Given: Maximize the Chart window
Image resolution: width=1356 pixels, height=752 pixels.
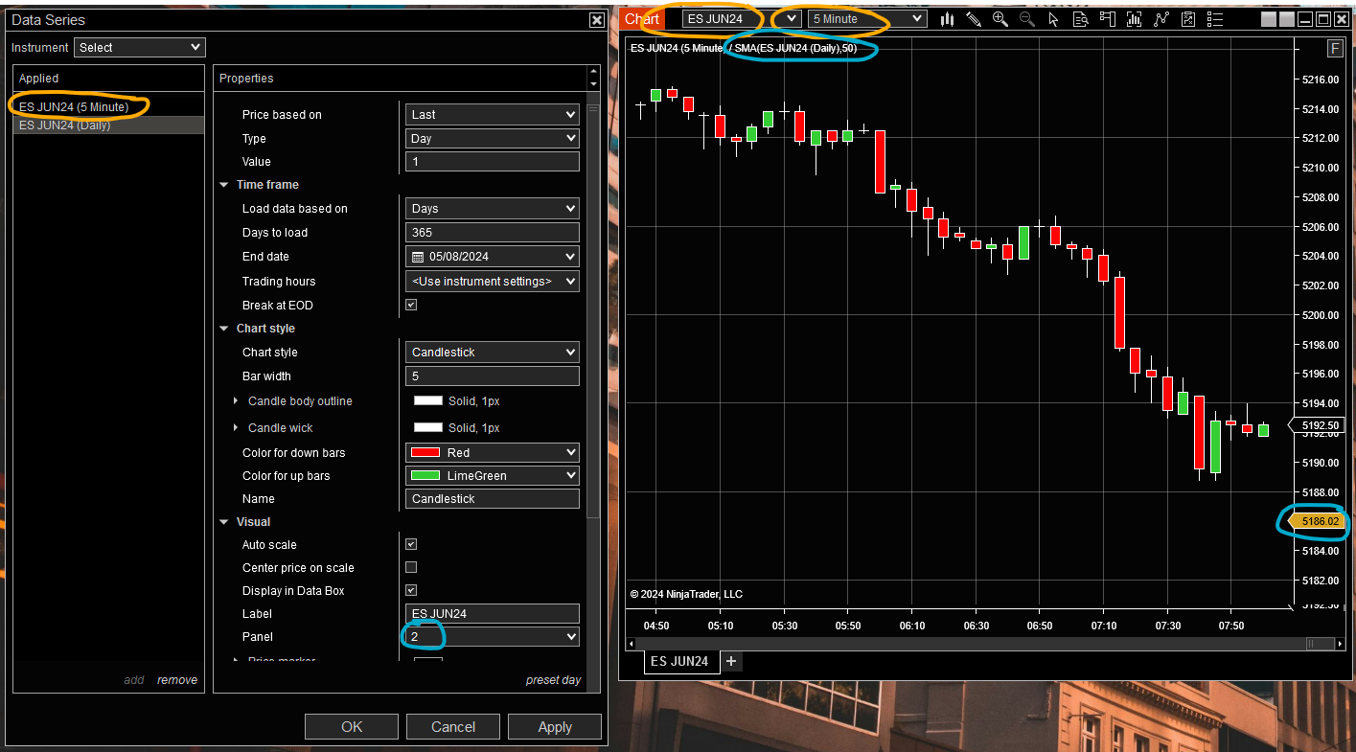Looking at the screenshot, I should (x=1322, y=19).
